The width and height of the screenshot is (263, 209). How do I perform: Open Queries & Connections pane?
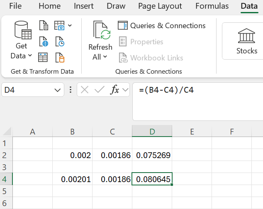coord(162,26)
